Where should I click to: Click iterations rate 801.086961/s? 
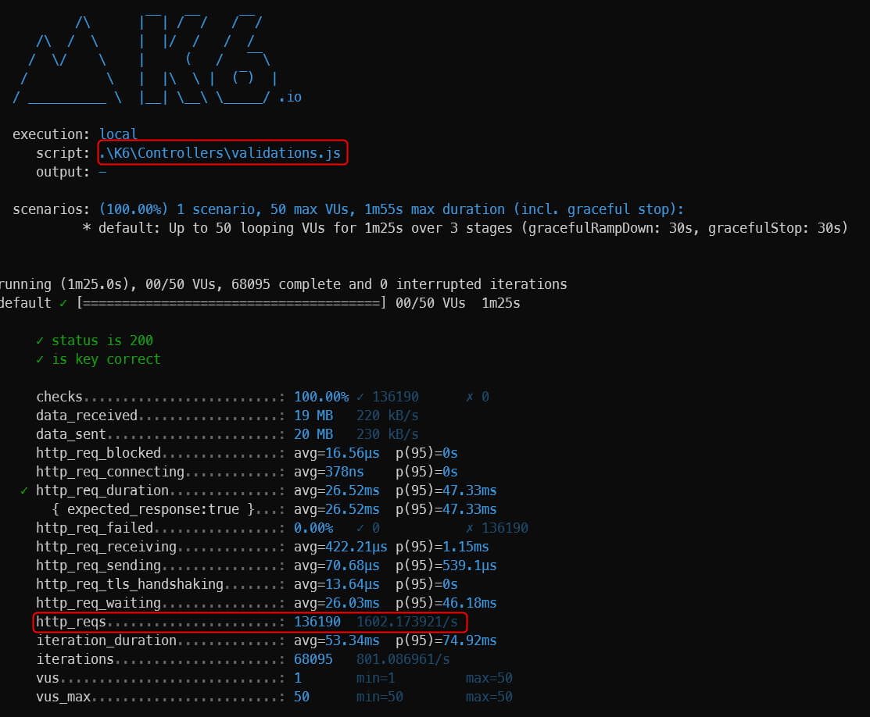tap(403, 659)
